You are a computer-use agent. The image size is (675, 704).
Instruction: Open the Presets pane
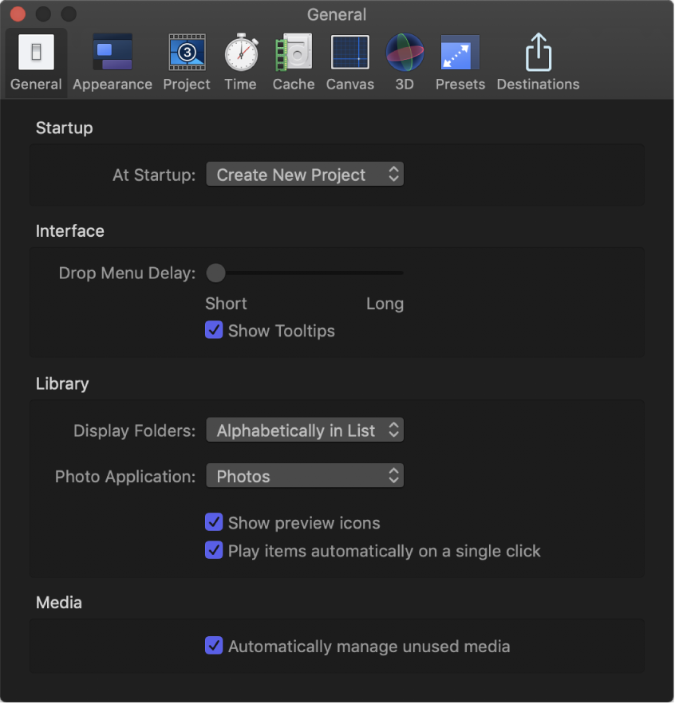460,56
